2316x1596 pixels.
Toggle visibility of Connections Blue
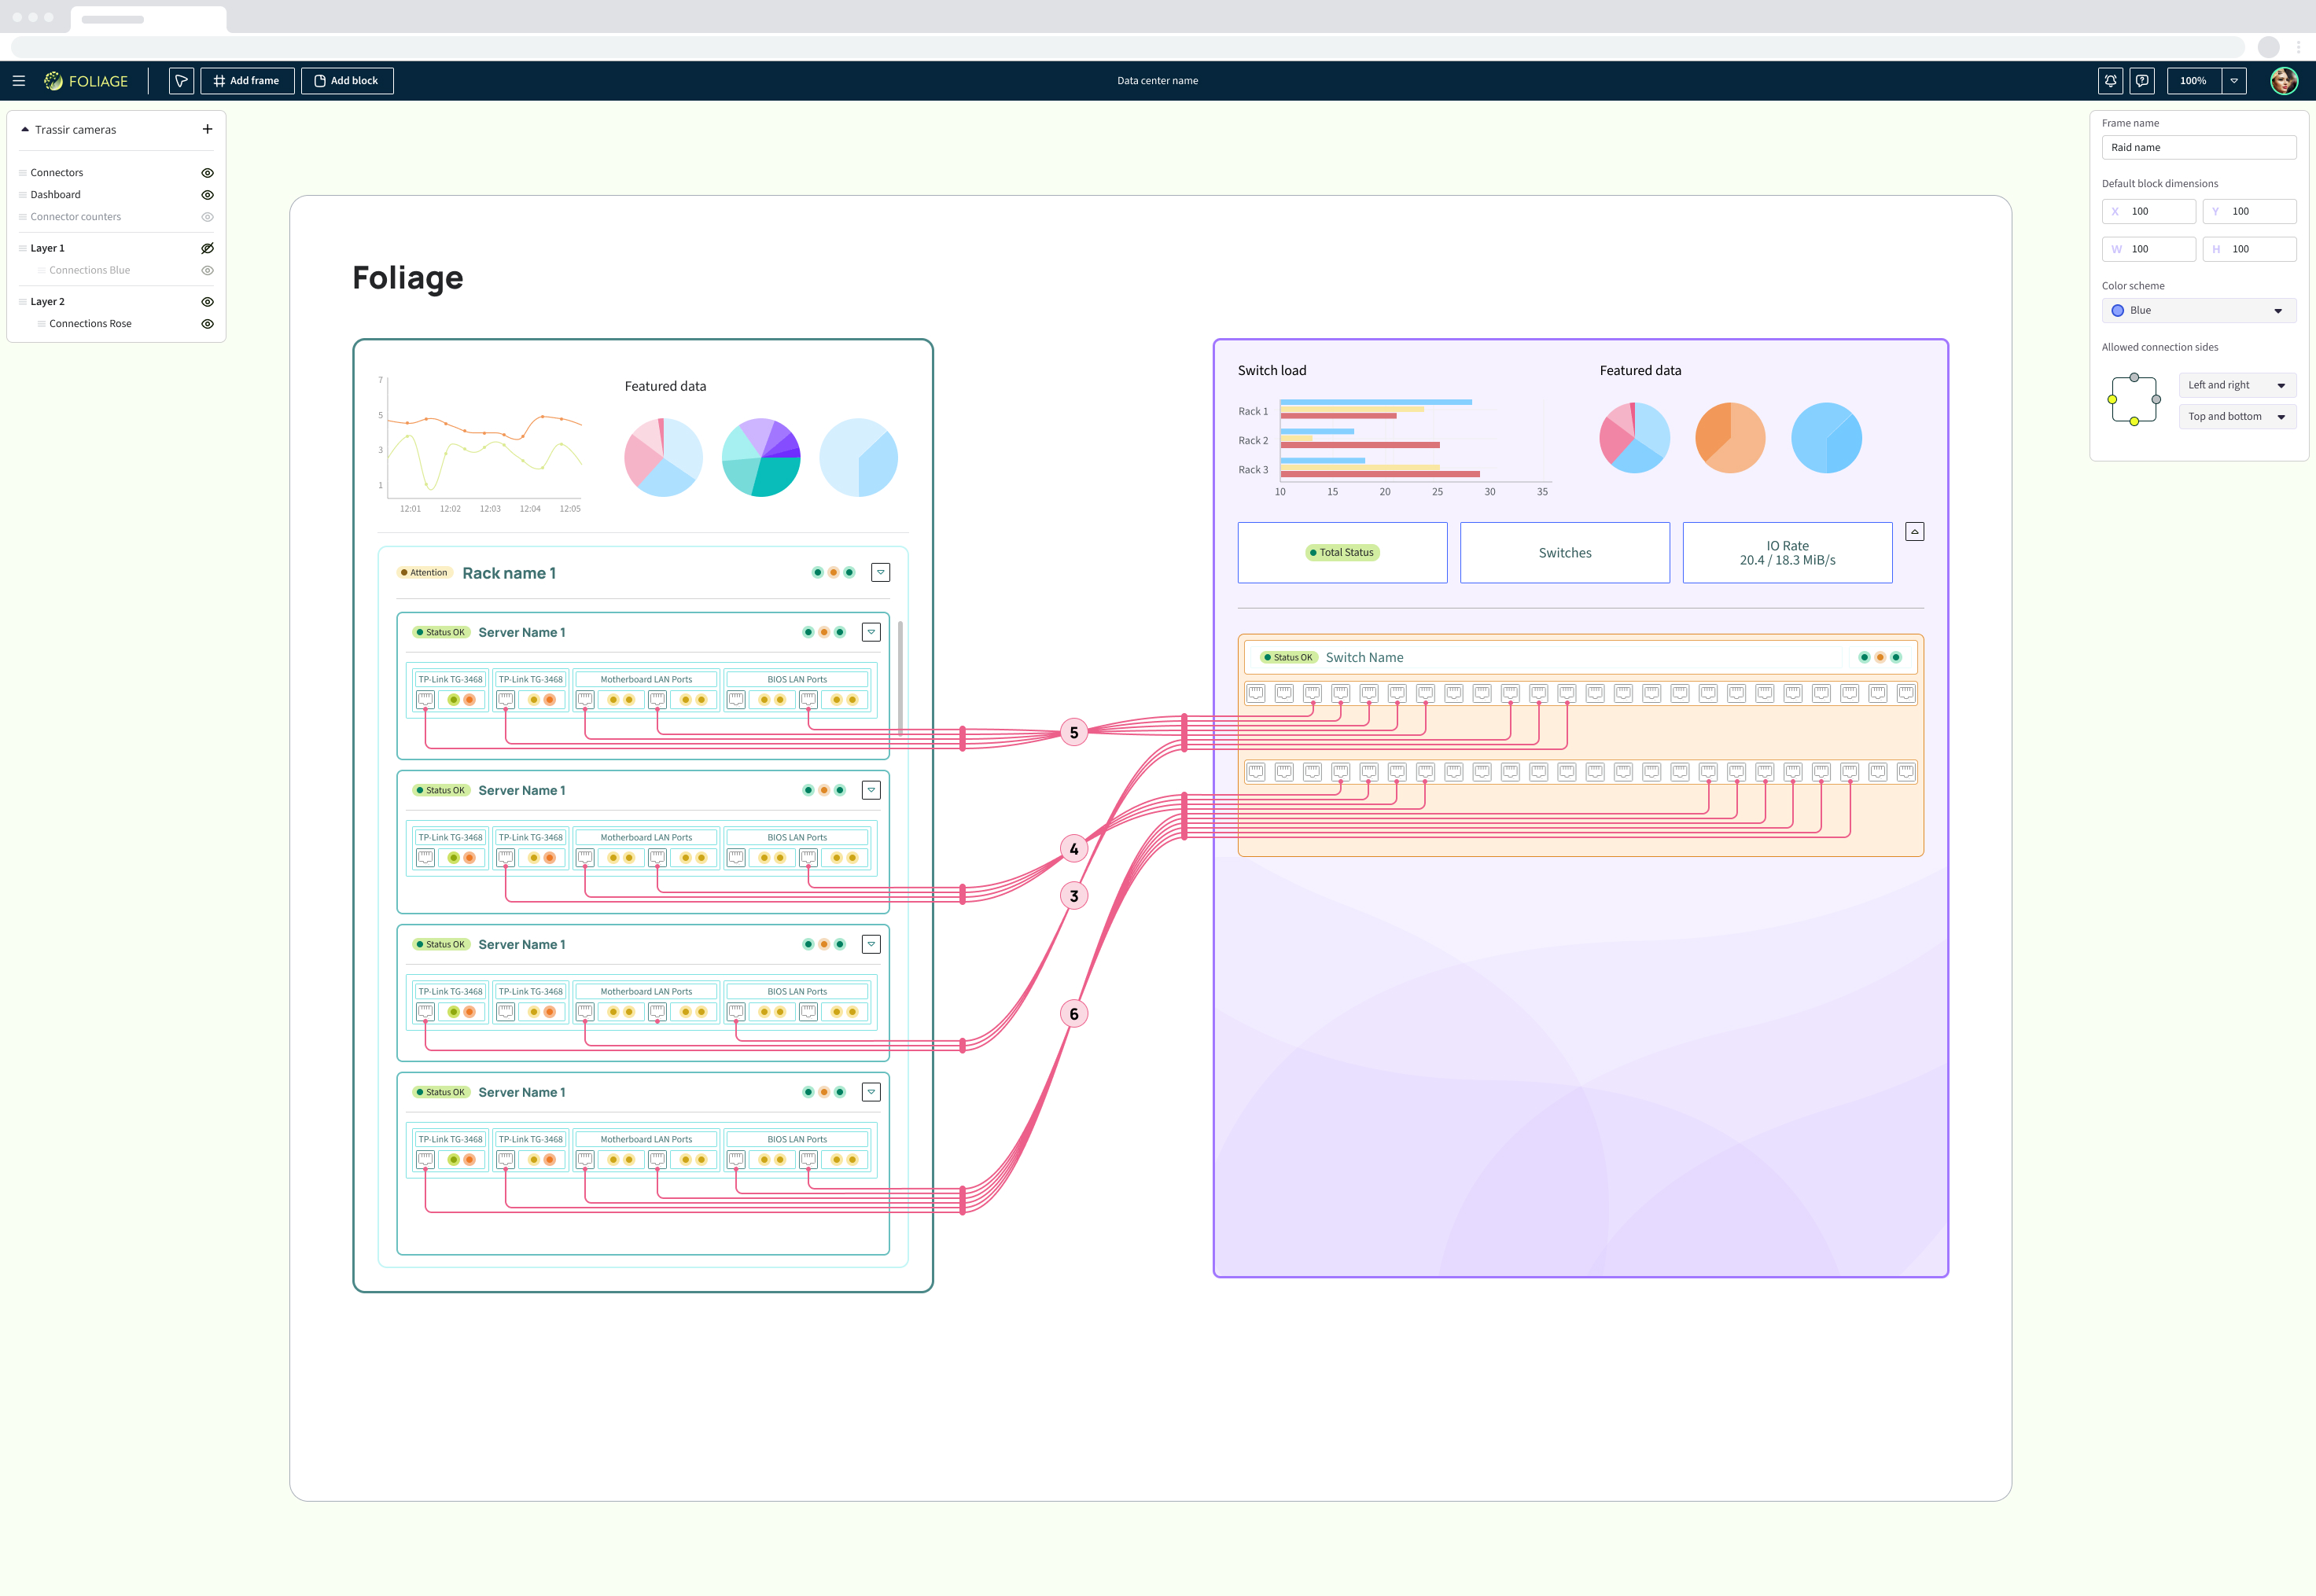tap(207, 270)
